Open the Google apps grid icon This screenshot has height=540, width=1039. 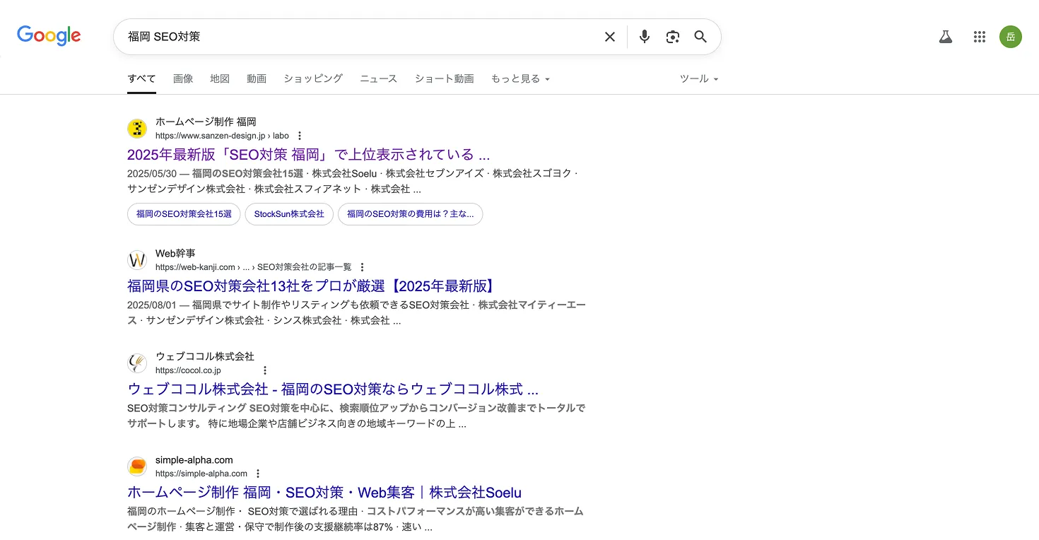[x=979, y=37]
